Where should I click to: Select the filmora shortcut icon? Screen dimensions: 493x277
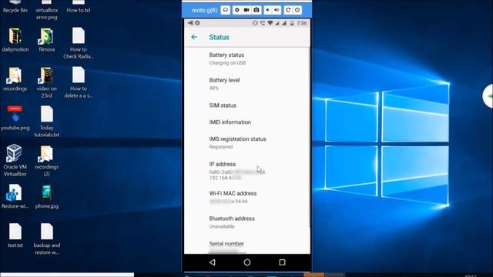click(46, 40)
